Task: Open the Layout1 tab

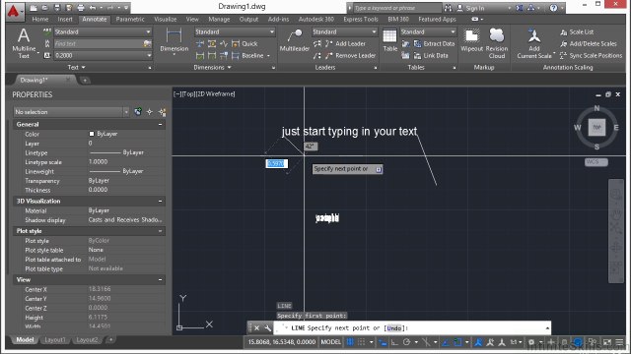Action: (x=55, y=340)
